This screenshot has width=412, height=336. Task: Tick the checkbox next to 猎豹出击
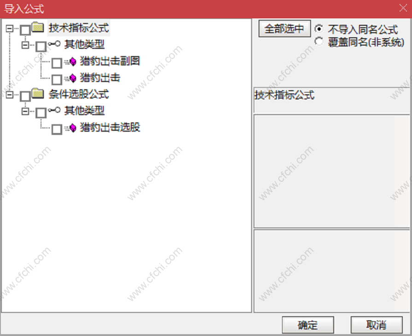coord(57,80)
